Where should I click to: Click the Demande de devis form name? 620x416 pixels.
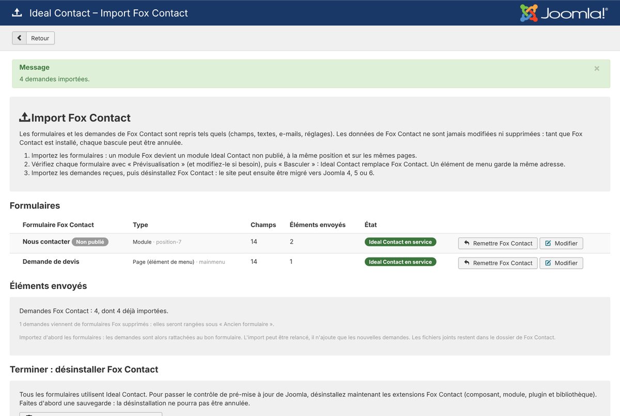51,262
